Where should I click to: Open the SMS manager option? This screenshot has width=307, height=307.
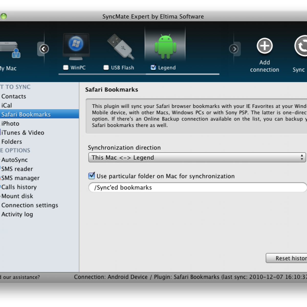pyautogui.click(x=20, y=178)
